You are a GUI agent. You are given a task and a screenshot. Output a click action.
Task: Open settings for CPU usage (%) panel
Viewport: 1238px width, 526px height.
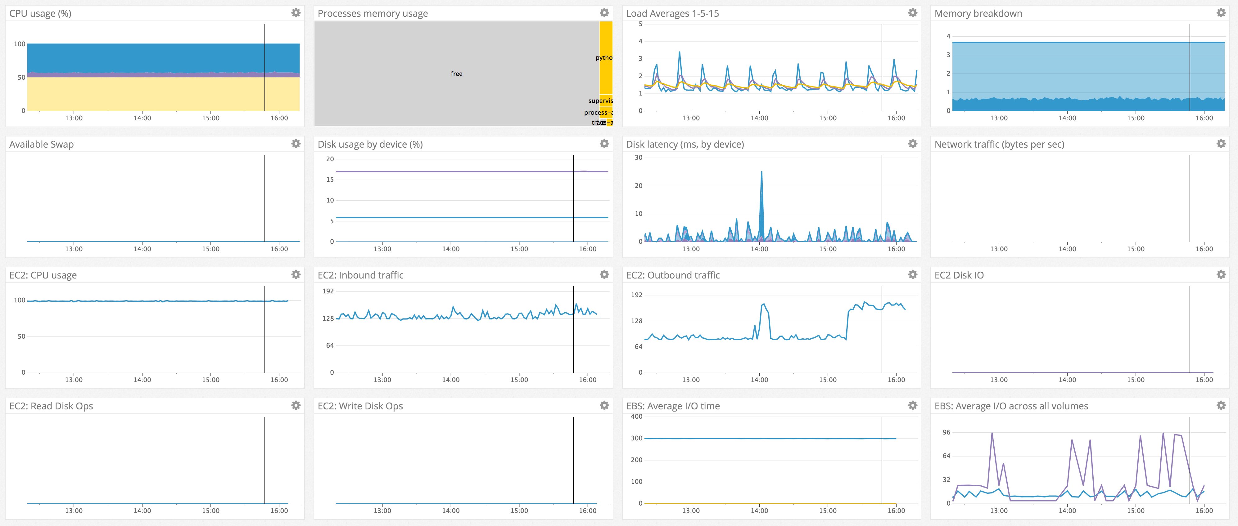[x=295, y=13]
